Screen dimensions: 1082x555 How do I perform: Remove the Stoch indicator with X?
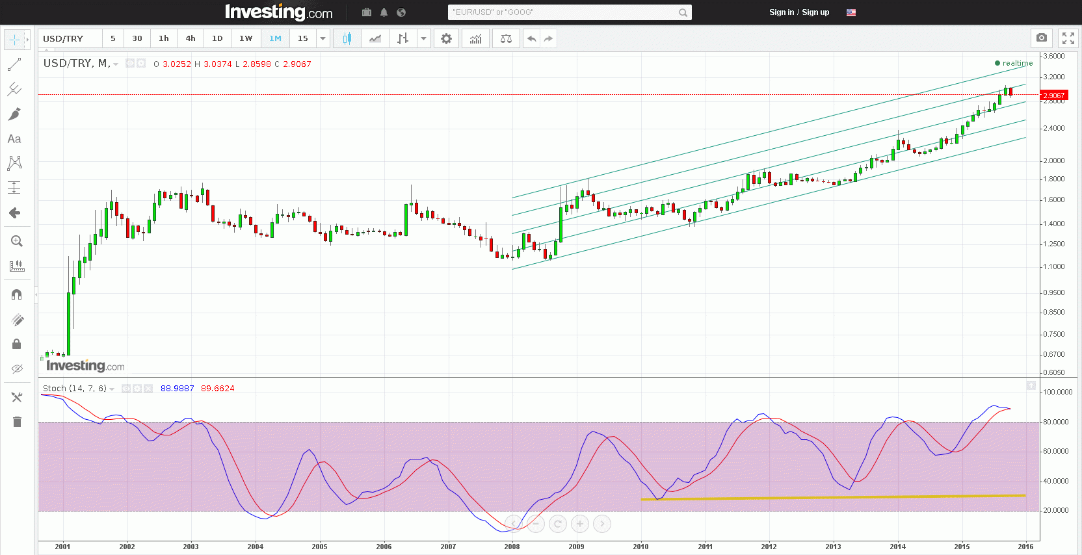(x=148, y=389)
